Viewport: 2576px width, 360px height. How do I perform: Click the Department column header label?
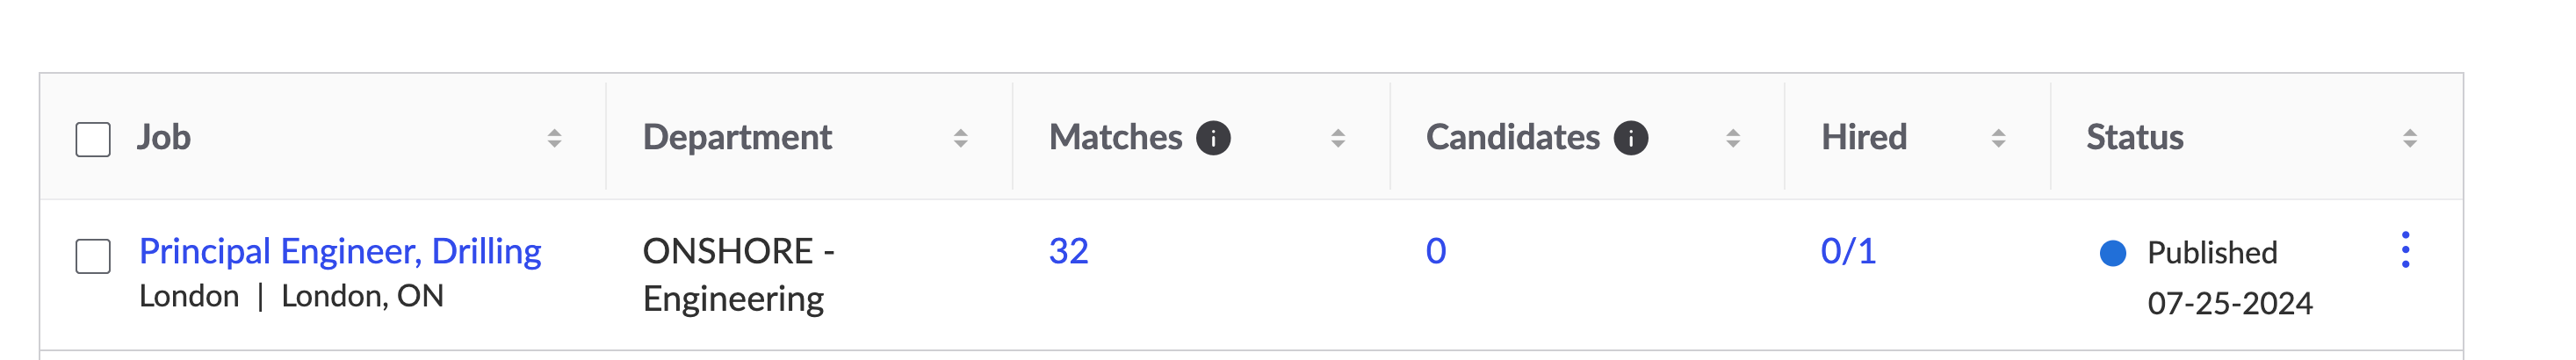click(737, 137)
